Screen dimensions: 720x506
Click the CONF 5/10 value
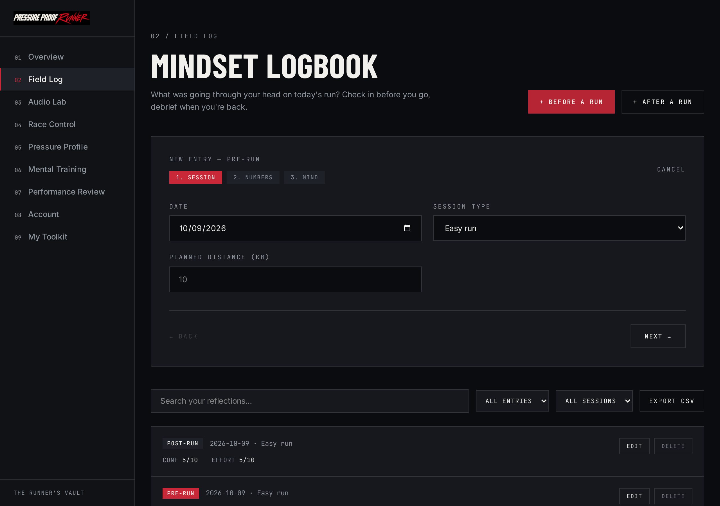pyautogui.click(x=180, y=460)
